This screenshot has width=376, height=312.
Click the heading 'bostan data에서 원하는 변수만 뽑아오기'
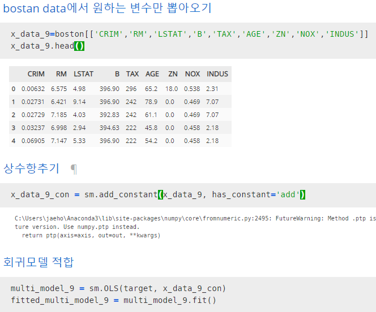point(107,8)
